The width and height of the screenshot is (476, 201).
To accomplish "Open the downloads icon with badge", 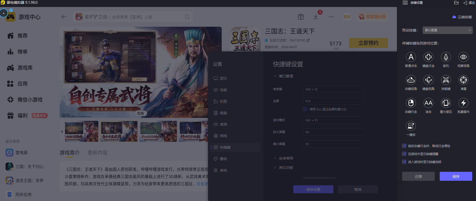I will coord(316,17).
